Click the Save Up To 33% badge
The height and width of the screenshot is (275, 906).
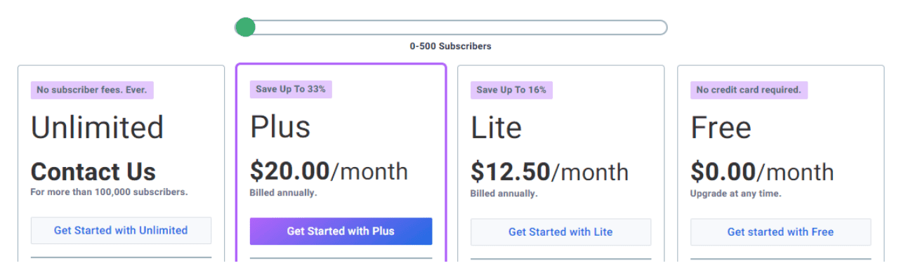[x=291, y=89]
